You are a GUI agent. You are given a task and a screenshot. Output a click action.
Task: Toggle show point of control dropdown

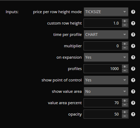pyautogui.click(x=106, y=80)
